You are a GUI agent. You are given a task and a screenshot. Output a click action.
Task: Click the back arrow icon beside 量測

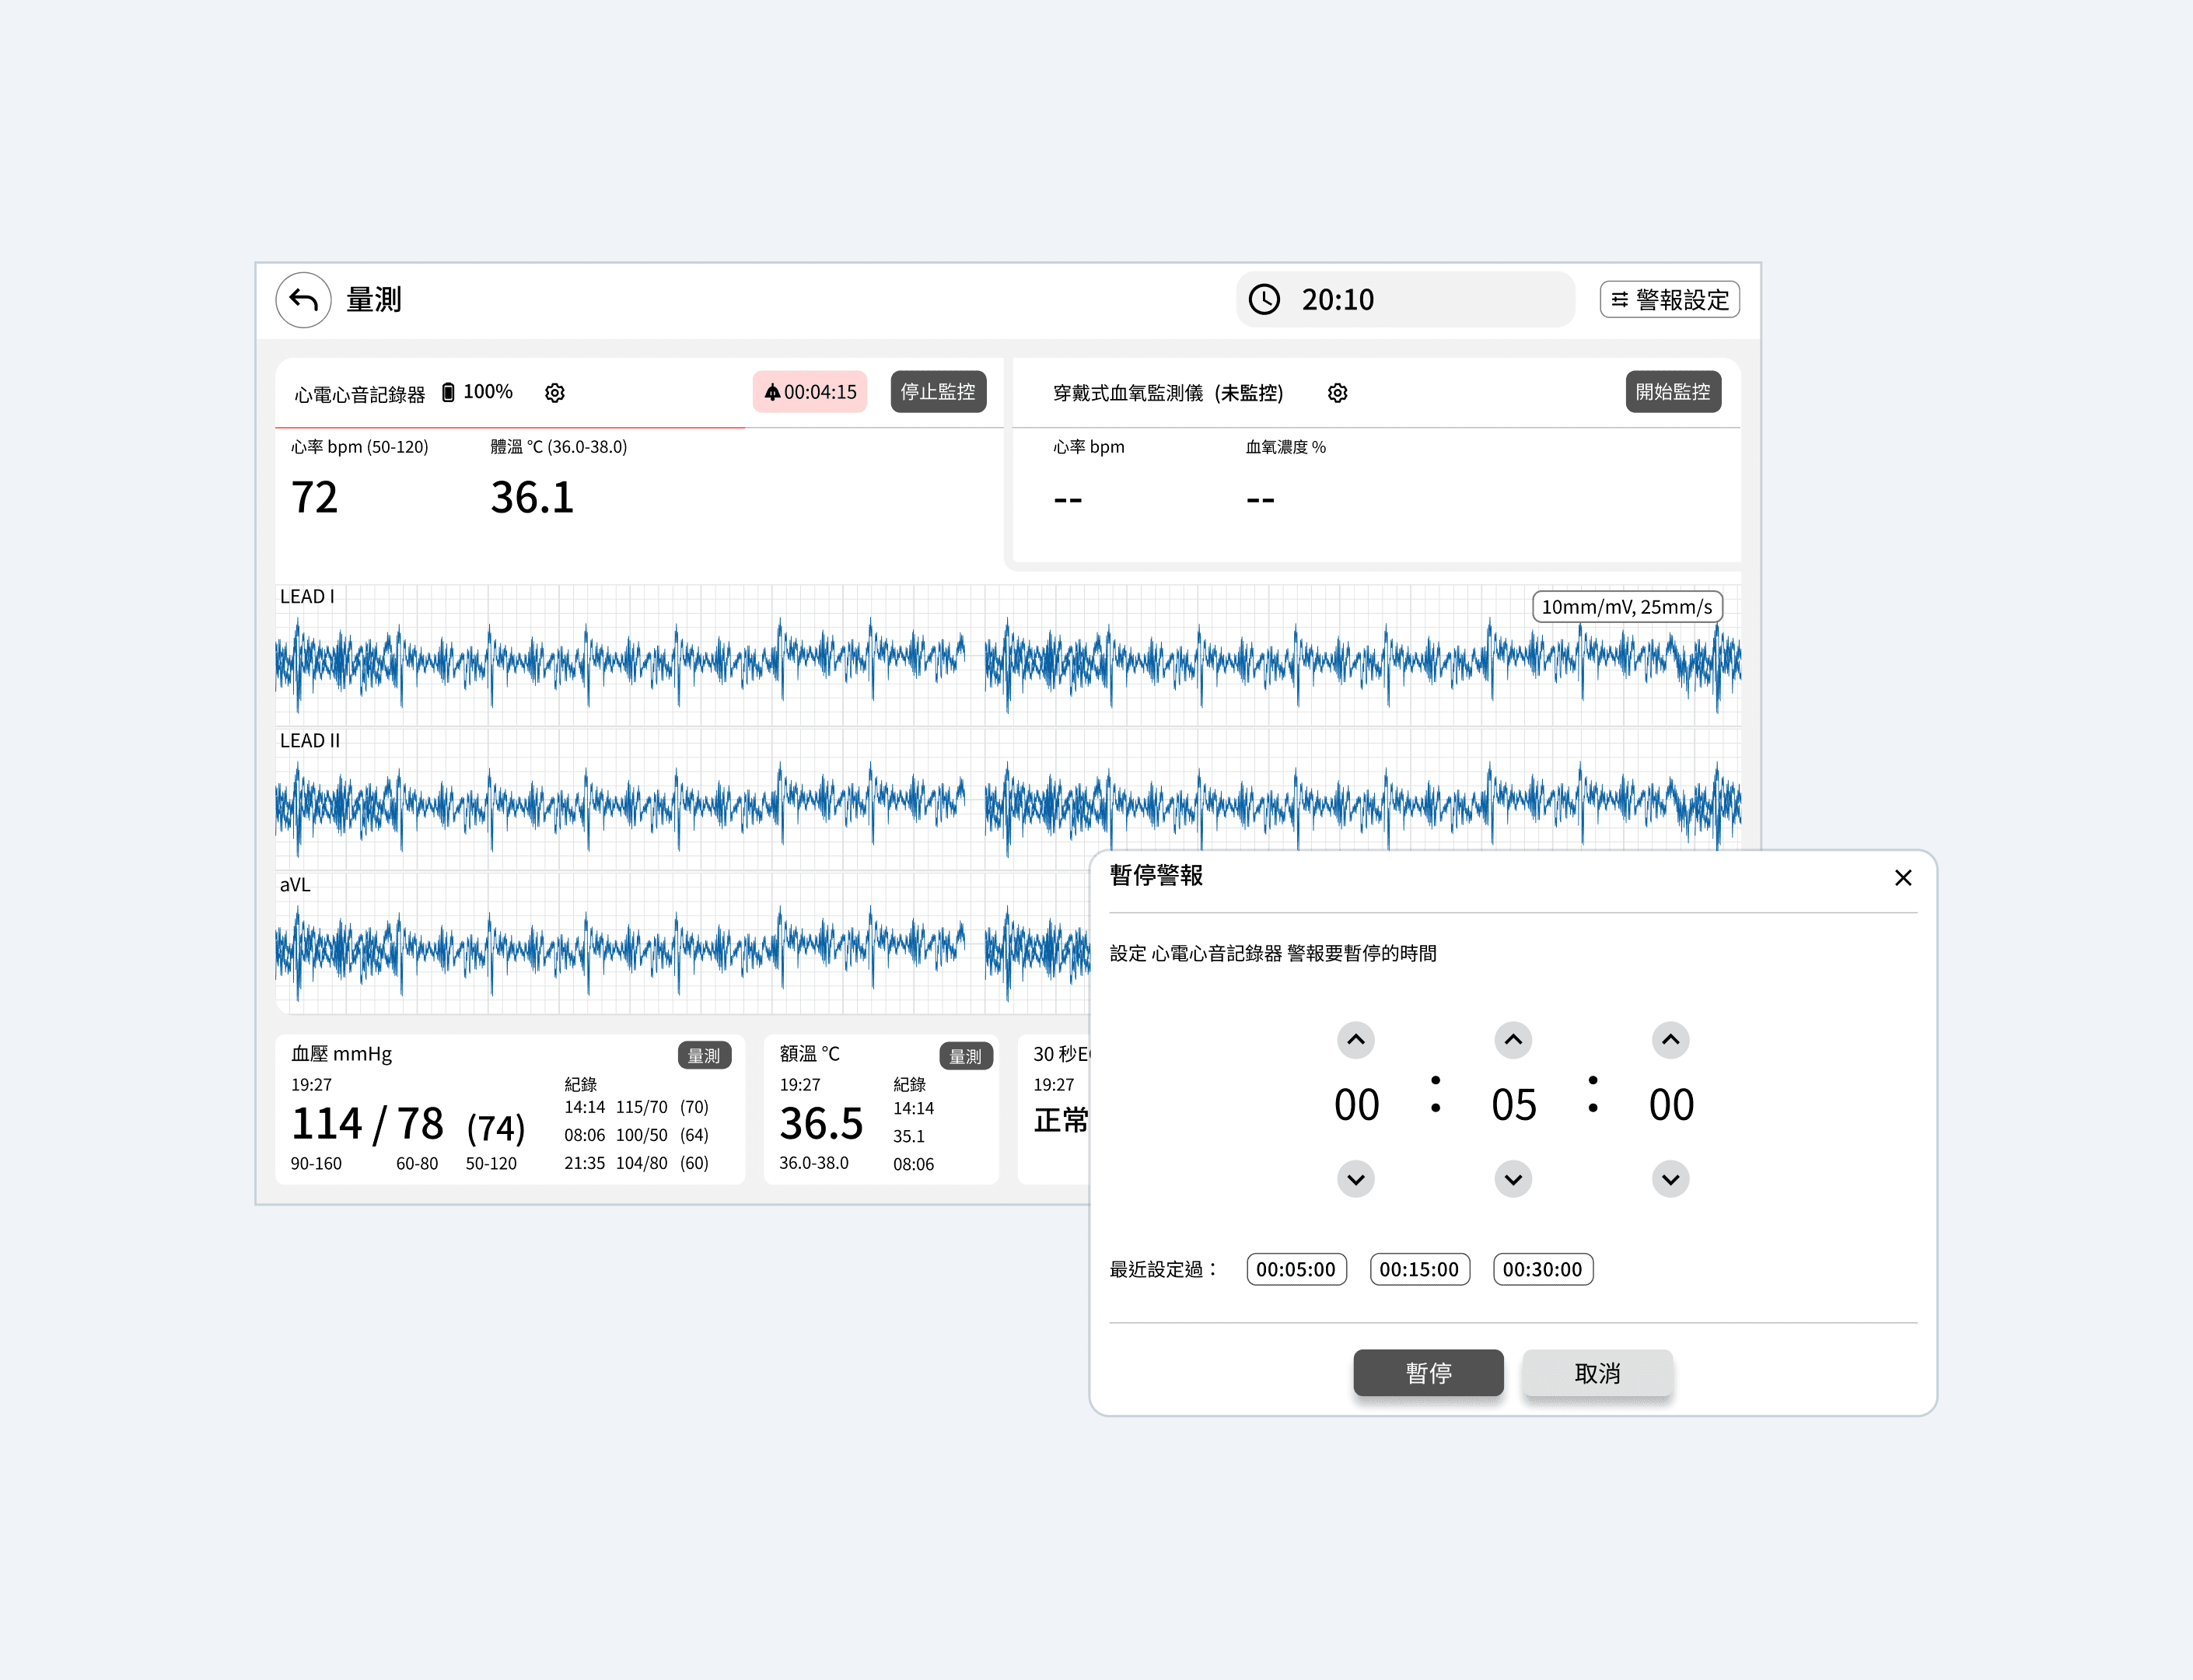click(303, 300)
